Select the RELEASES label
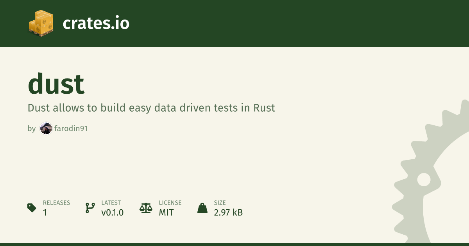This screenshot has height=246, width=469. tap(57, 203)
